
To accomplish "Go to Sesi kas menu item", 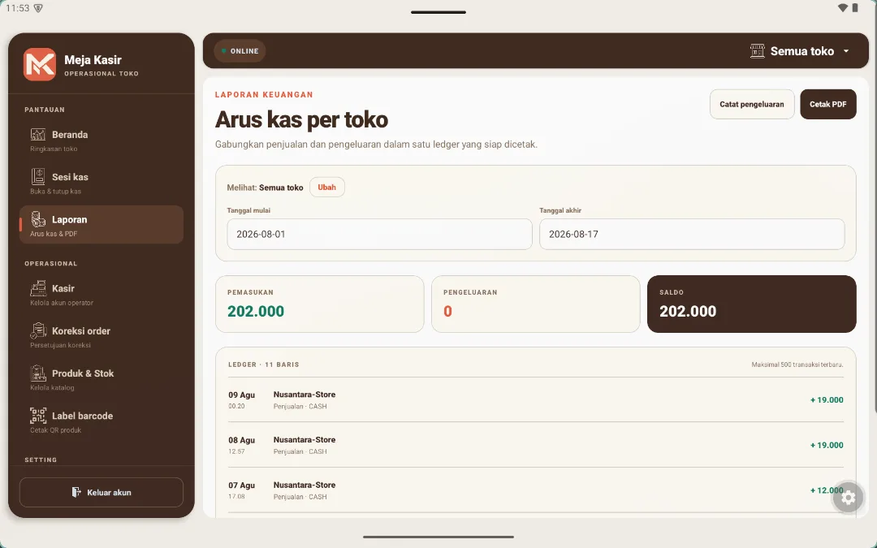I will point(102,183).
